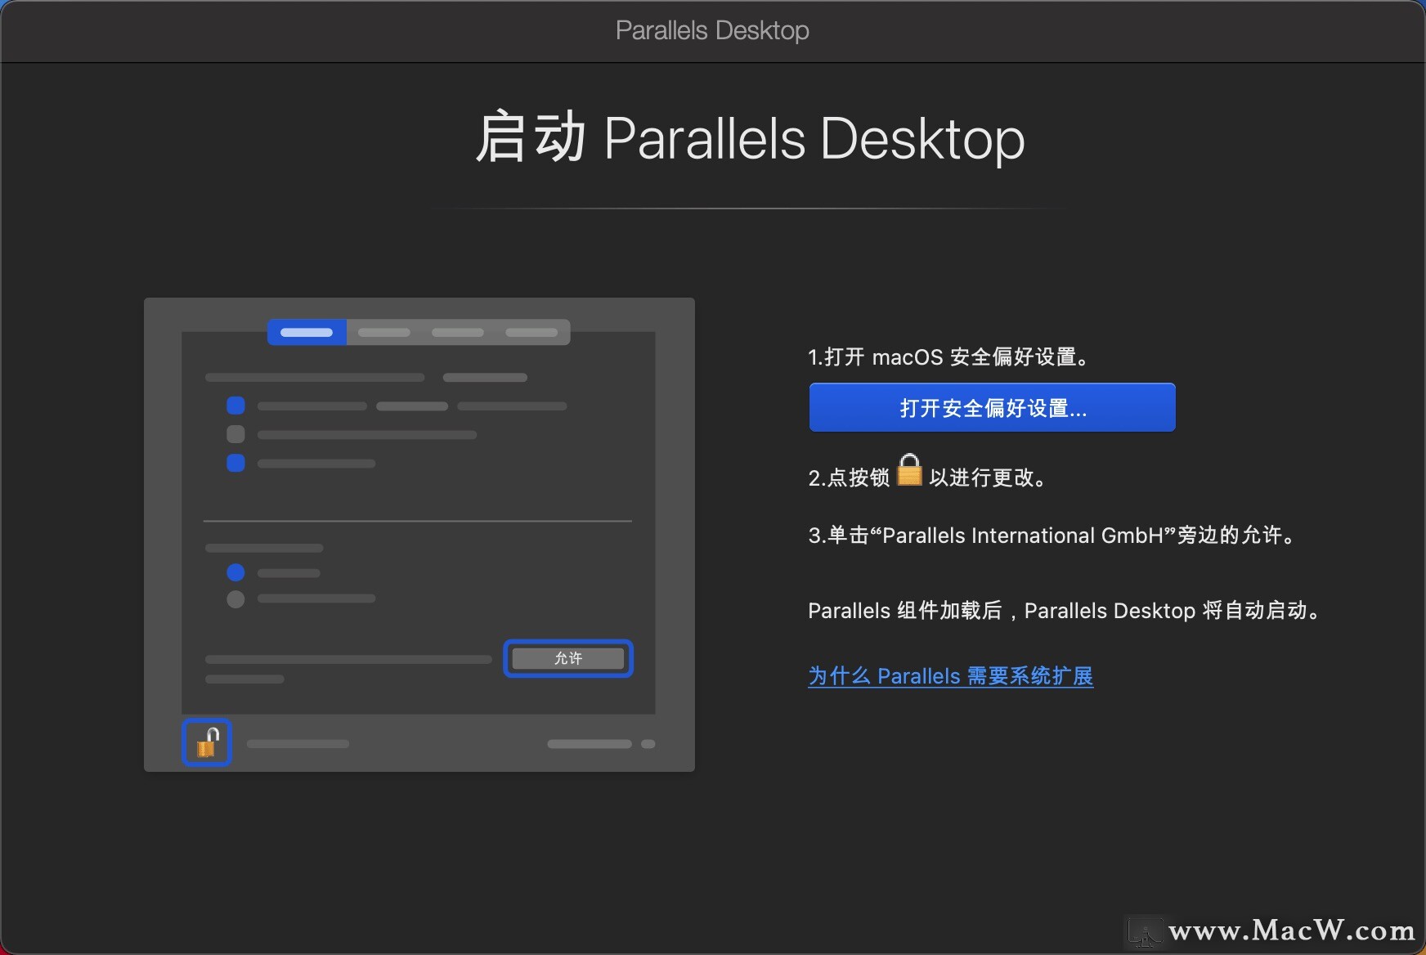Click the step 2 text 以进行更改。
The height and width of the screenshot is (955, 1426).
[x=989, y=477]
